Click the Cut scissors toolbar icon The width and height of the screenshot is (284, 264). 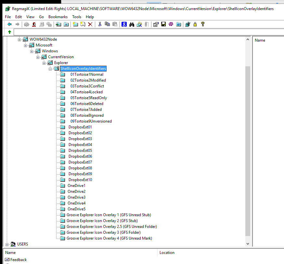pyautogui.click(x=100, y=24)
